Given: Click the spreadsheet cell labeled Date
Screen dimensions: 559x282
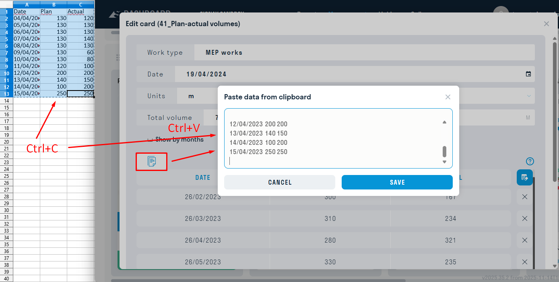Looking at the screenshot, I should pos(27,12).
